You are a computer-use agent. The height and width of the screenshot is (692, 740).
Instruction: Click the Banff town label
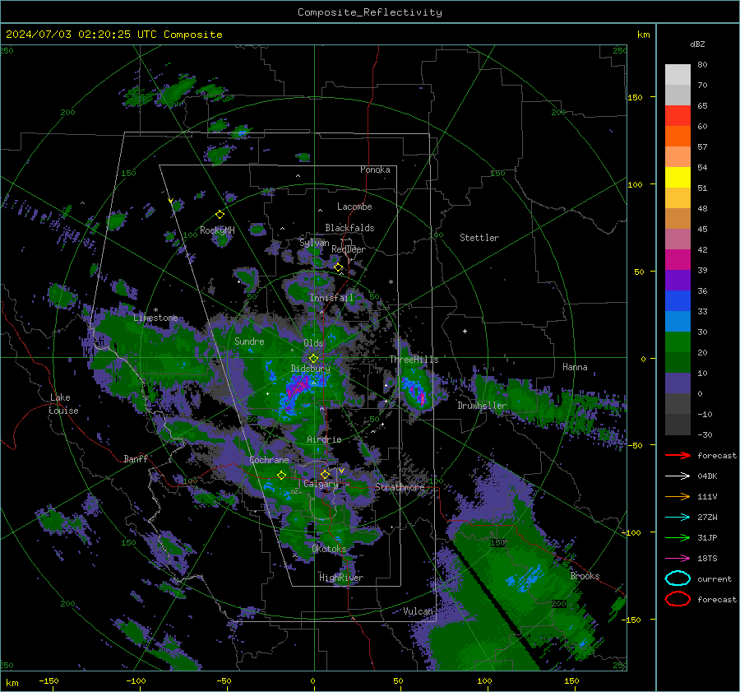[136, 458]
